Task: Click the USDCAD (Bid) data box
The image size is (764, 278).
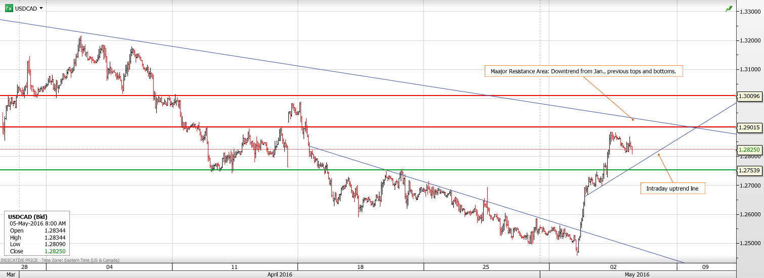Action: pyautogui.click(x=35, y=234)
